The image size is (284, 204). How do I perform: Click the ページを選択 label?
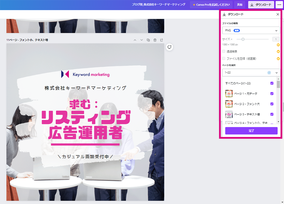point(229,65)
